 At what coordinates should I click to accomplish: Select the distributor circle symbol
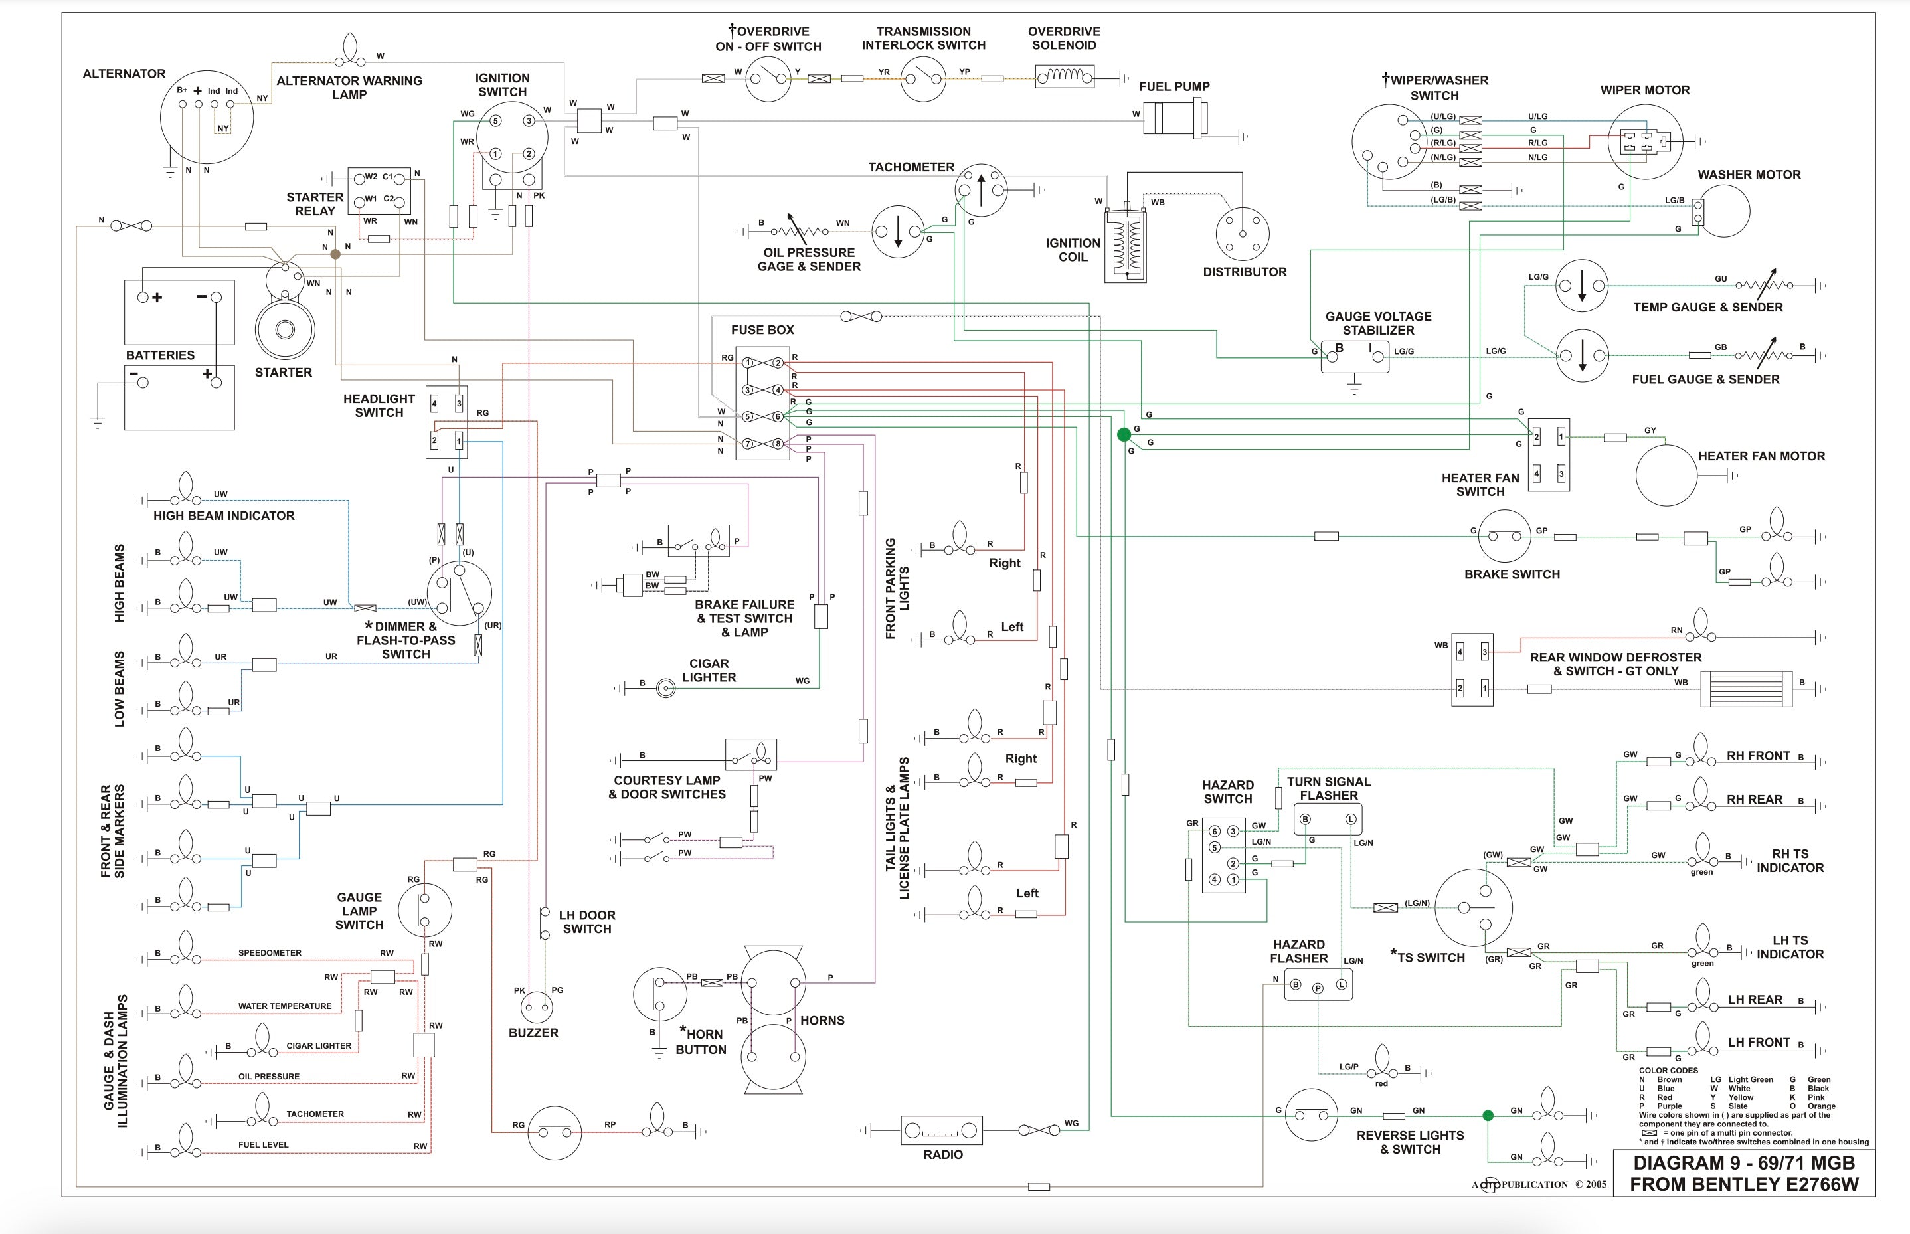coord(1242,233)
